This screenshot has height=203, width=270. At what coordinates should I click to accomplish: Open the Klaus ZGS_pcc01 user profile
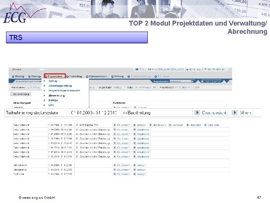pyautogui.click(x=166, y=70)
